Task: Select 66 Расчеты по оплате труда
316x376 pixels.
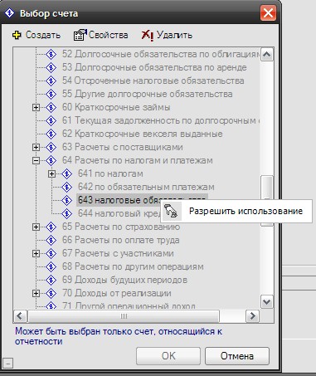Action: coord(120,240)
